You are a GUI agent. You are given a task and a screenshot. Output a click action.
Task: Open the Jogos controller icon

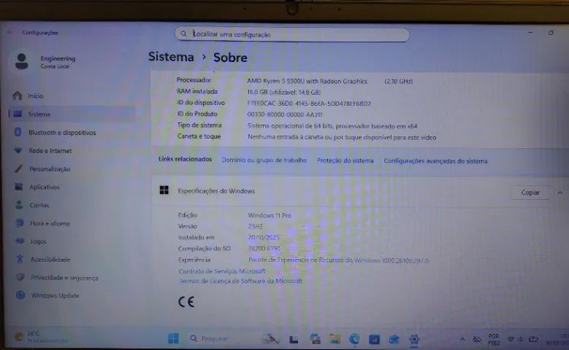coord(20,241)
